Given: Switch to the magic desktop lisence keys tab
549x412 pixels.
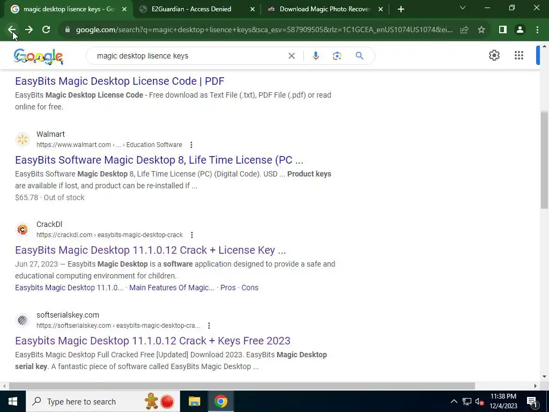Looking at the screenshot, I should [x=69, y=9].
